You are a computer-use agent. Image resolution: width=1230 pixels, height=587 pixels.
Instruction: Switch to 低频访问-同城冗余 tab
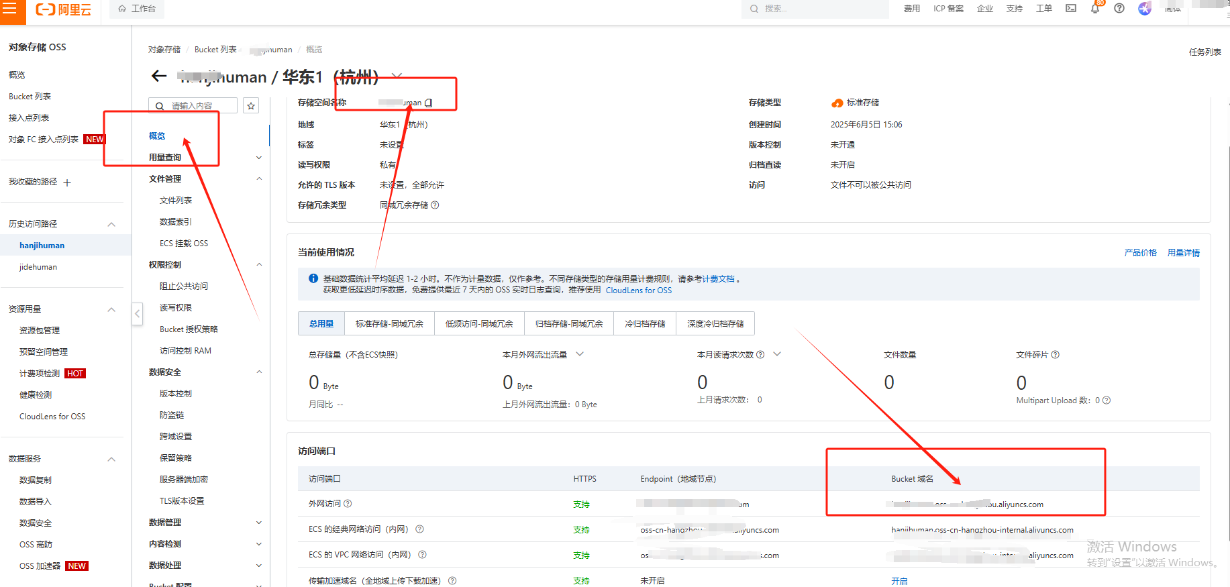479,323
